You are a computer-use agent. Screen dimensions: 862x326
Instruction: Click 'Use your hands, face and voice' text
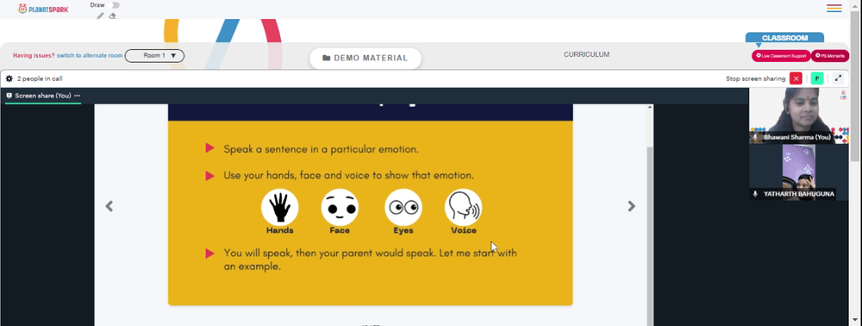(x=348, y=175)
